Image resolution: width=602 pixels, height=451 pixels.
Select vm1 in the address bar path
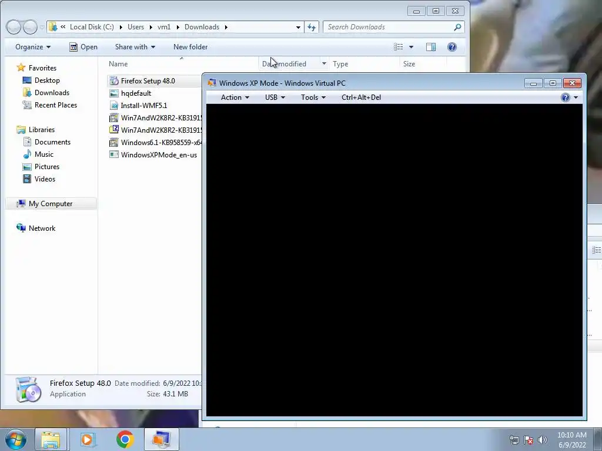tap(164, 27)
